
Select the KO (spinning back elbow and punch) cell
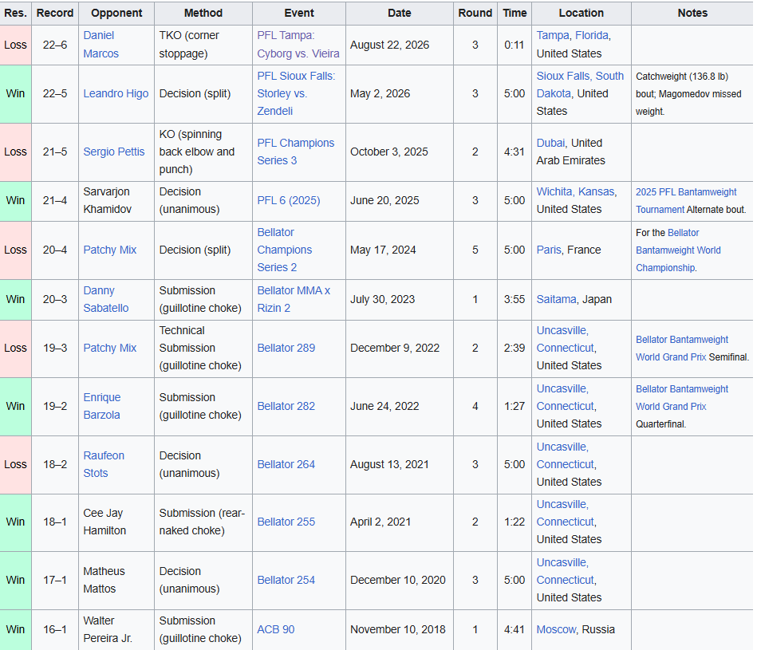pyautogui.click(x=203, y=152)
